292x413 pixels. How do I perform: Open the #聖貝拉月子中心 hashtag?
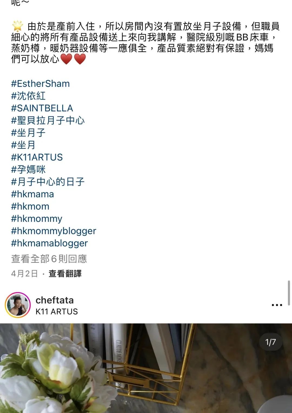click(48, 120)
